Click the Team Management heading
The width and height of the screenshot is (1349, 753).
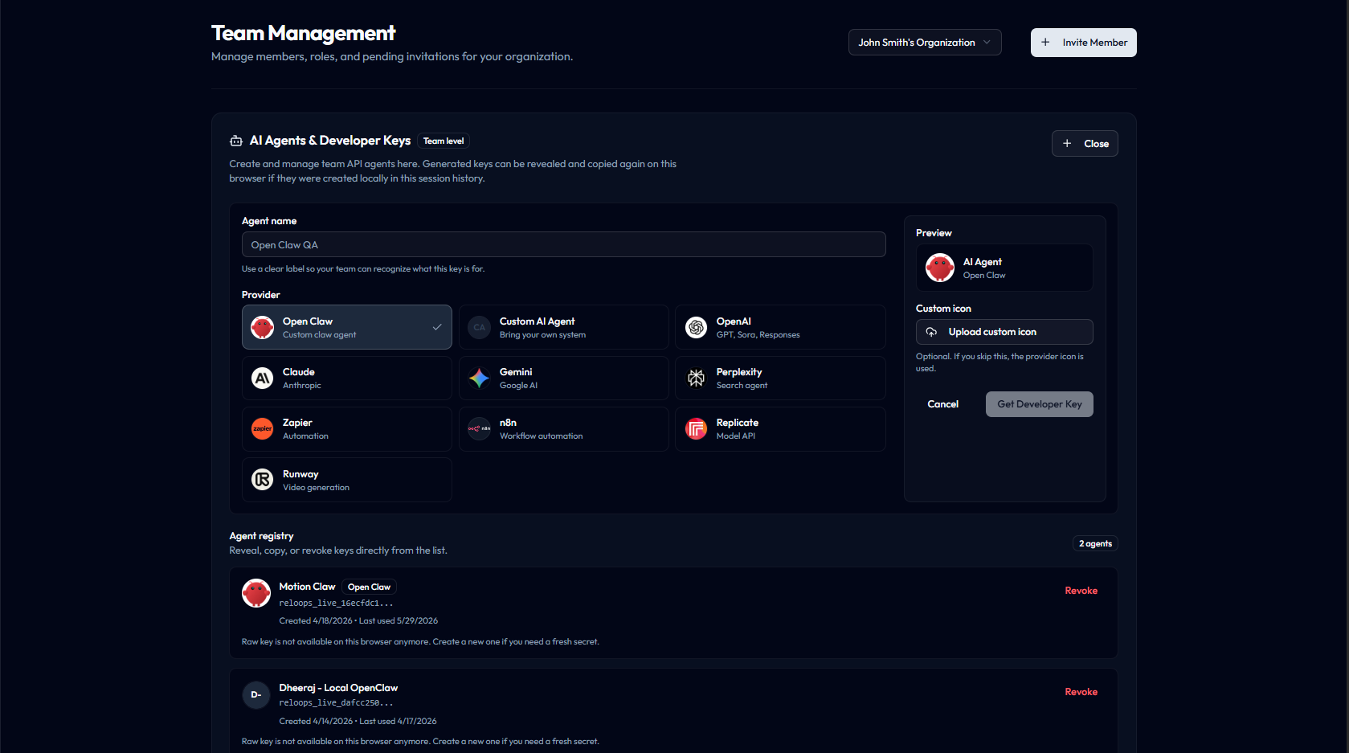pos(304,33)
